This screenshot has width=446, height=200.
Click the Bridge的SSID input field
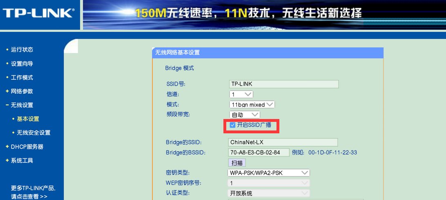click(x=283, y=142)
